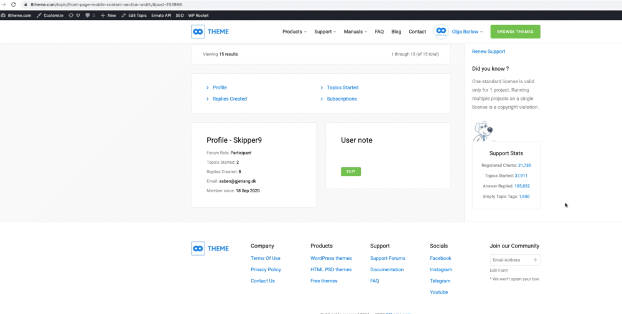Open SEO admin bar item
Screen dimensions: 622x314
[x=180, y=16]
